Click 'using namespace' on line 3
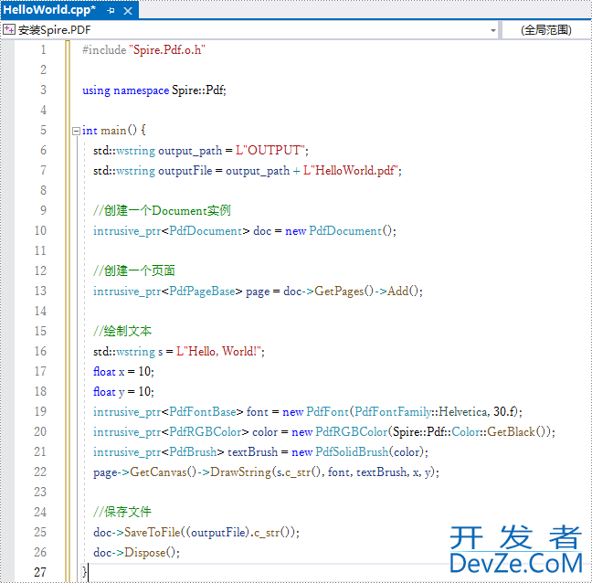The width and height of the screenshot is (592, 583). point(126,90)
